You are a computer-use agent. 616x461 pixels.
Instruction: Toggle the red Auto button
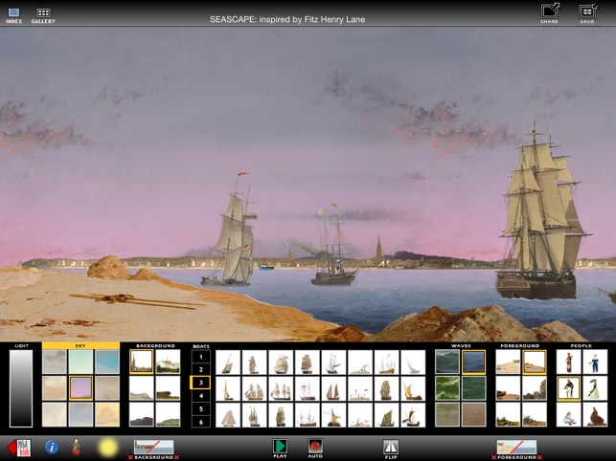point(315,448)
